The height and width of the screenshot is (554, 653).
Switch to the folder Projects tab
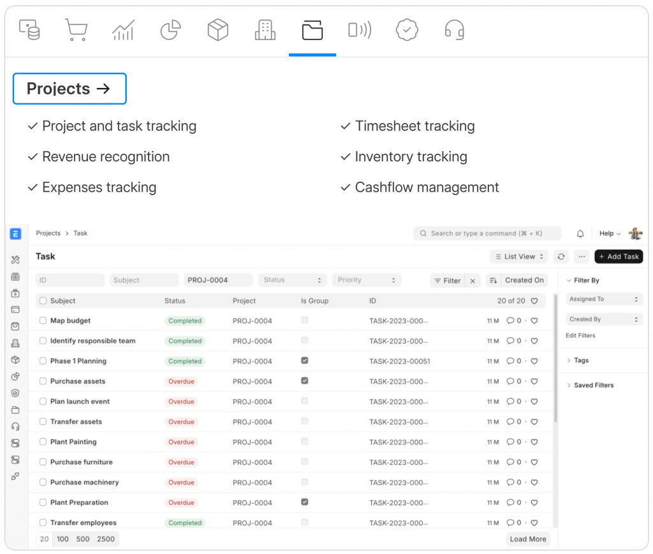coord(312,30)
